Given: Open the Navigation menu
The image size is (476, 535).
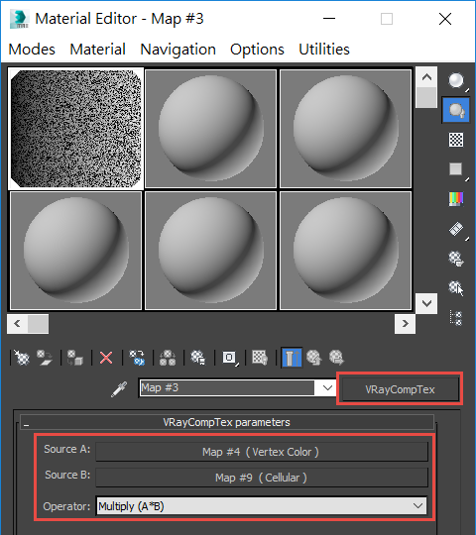Looking at the screenshot, I should click(178, 50).
